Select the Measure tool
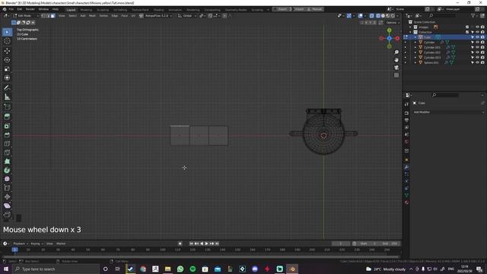This screenshot has height=274, width=487. pos(7,97)
